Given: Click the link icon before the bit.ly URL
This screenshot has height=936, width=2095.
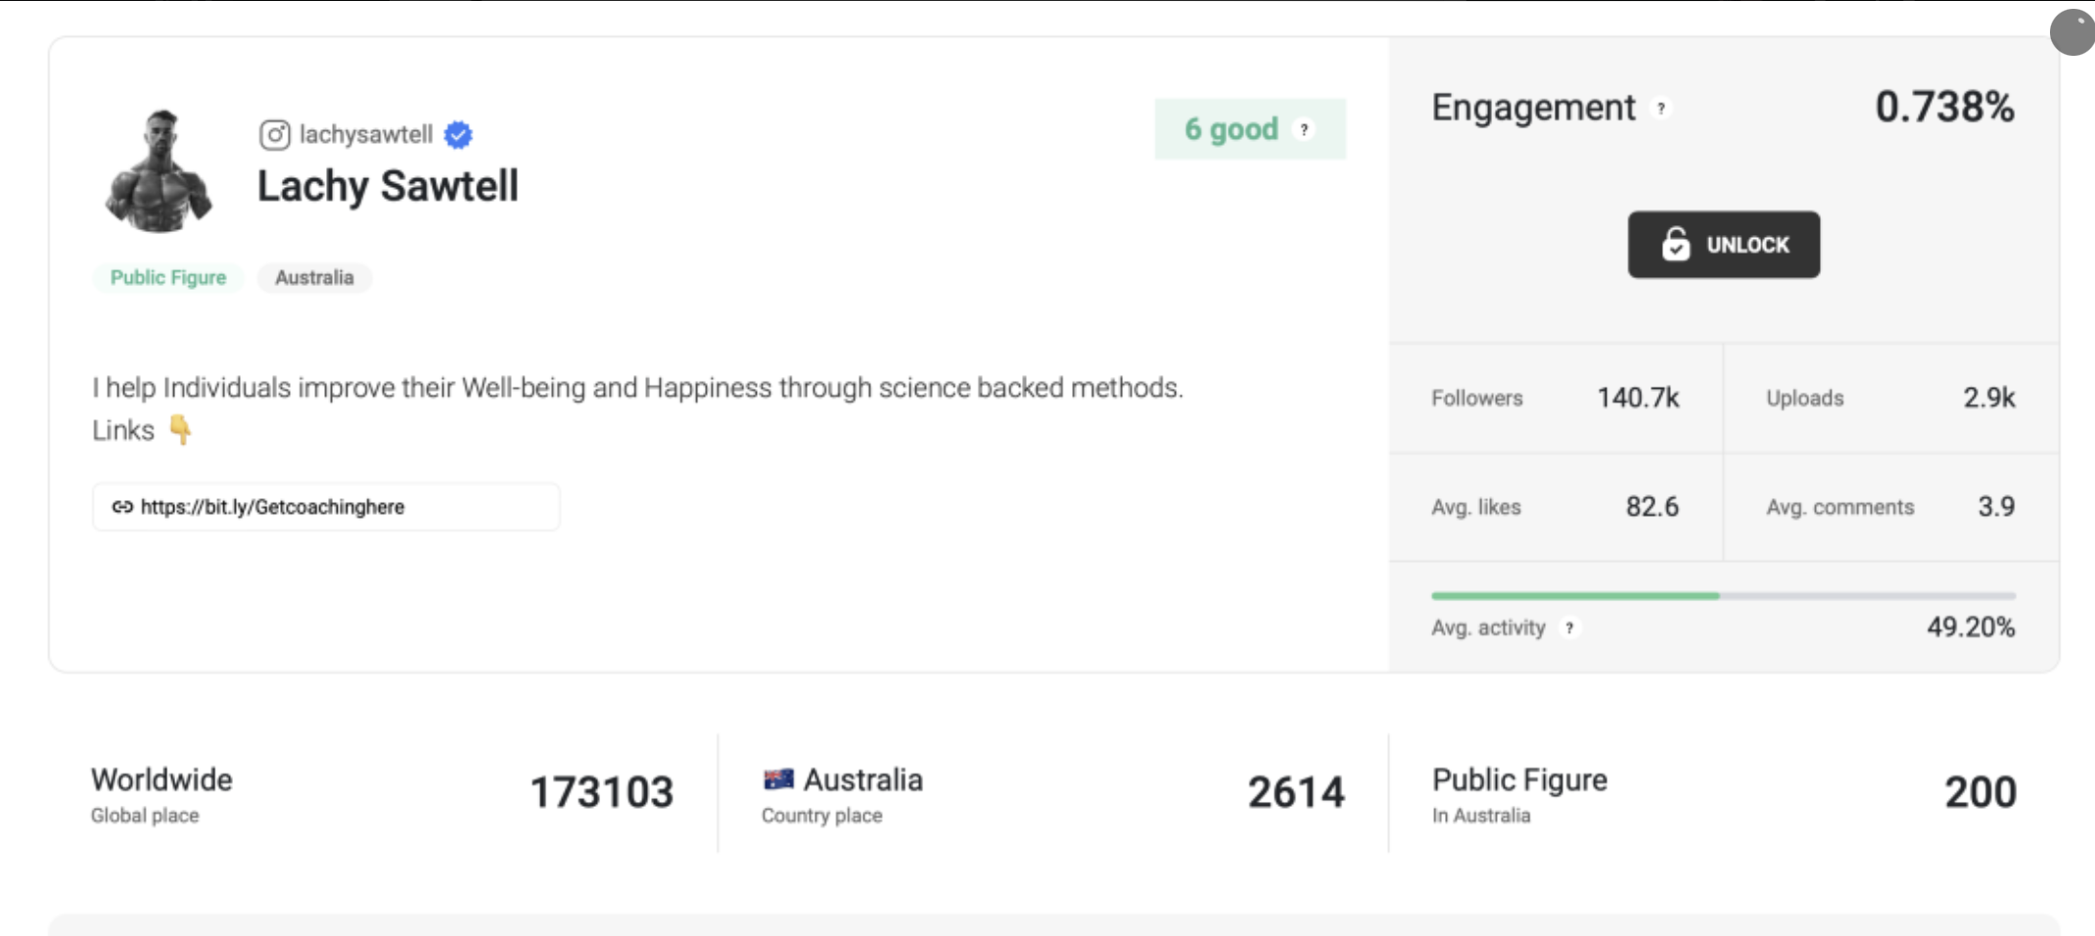Looking at the screenshot, I should point(121,507).
